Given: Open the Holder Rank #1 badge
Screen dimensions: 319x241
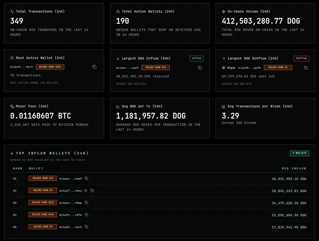Looking at the screenshot, I should (278, 67).
